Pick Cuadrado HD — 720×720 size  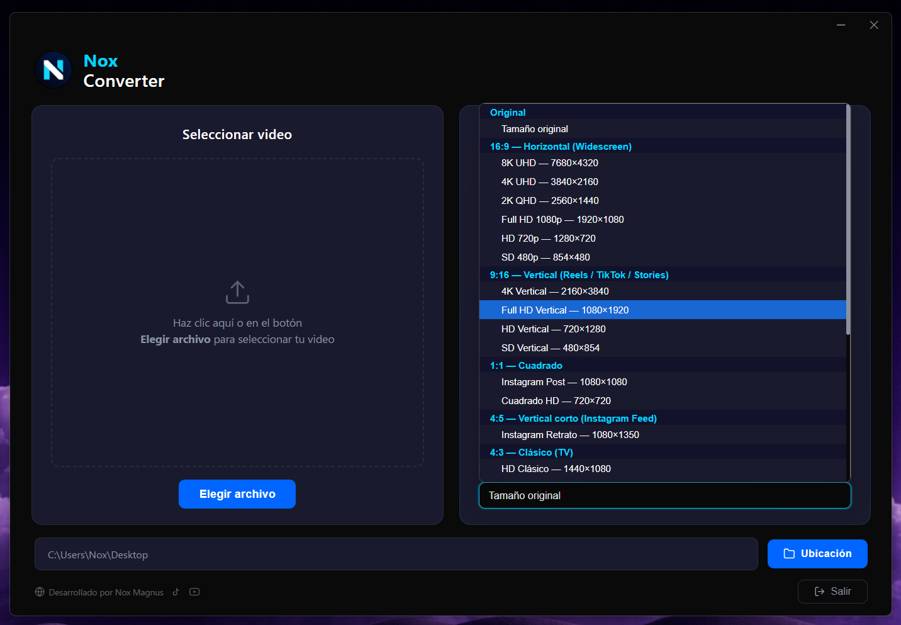click(556, 400)
